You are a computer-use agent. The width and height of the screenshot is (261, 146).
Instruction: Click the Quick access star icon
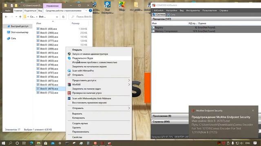click(x=9, y=26)
